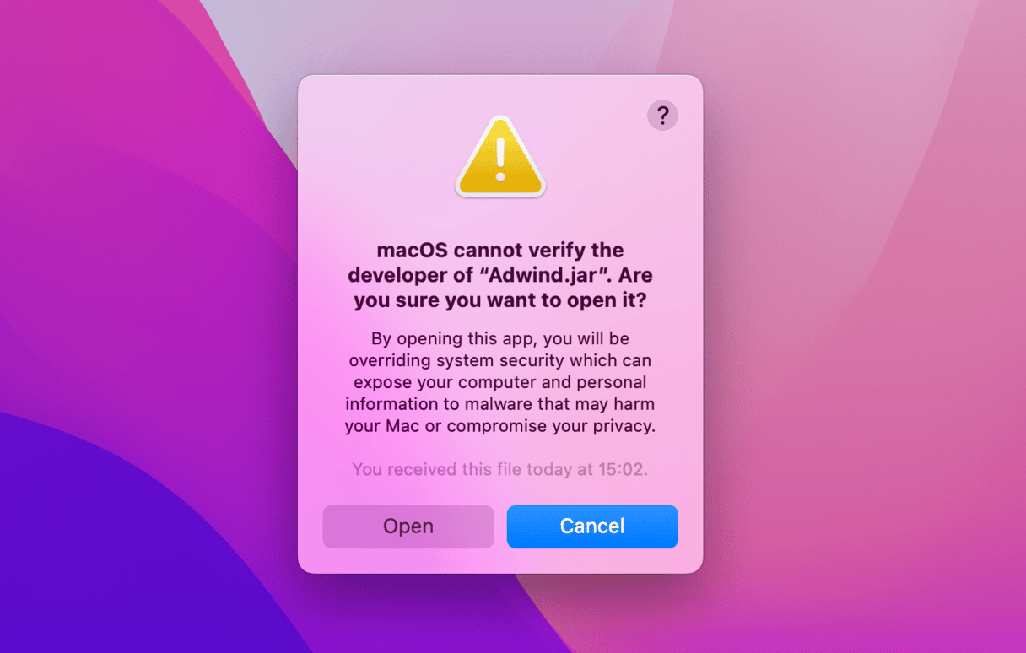Viewport: 1026px width, 653px height.
Task: Click "you sure you want to open it?" line
Action: point(500,301)
